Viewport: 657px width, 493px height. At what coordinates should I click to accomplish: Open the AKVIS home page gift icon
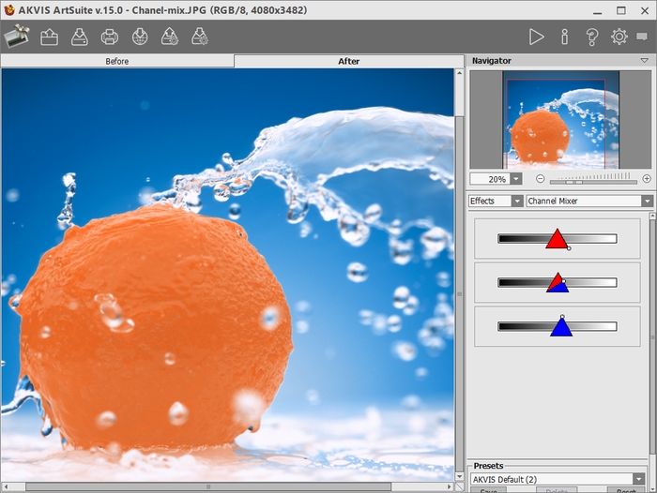click(x=17, y=37)
